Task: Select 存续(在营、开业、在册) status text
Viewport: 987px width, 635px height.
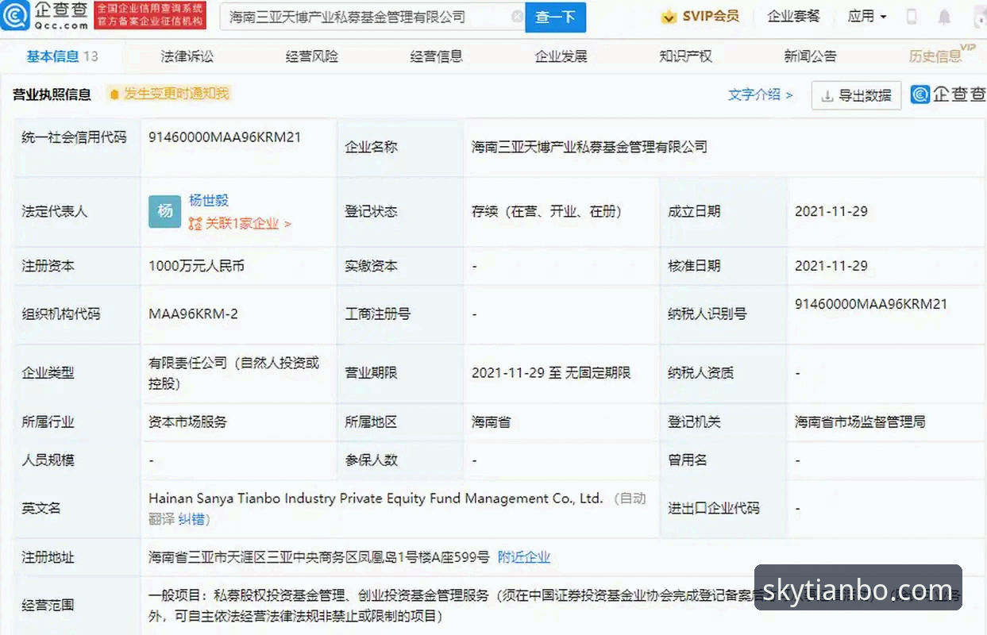Action: 546,211
